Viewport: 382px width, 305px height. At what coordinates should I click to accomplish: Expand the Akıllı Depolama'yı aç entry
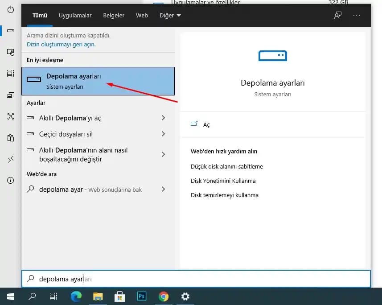164,118
